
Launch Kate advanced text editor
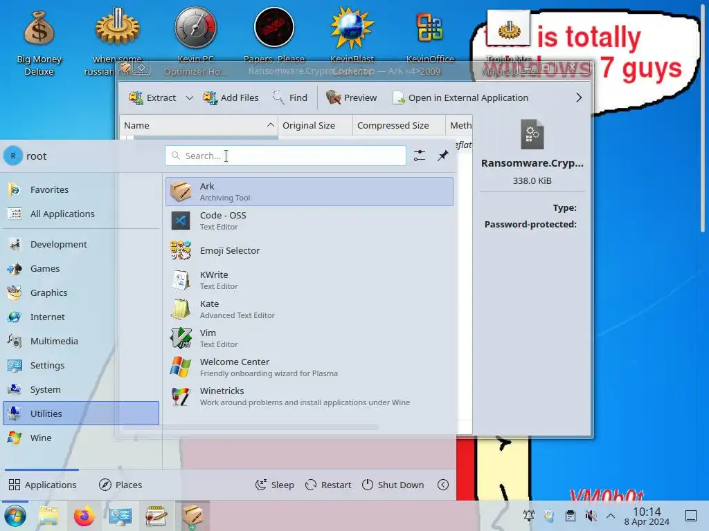pos(309,309)
